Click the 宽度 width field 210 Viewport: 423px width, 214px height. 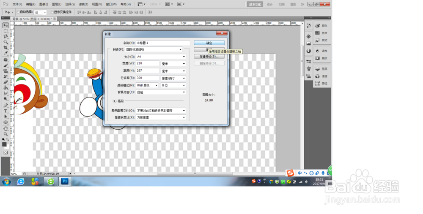(x=147, y=63)
